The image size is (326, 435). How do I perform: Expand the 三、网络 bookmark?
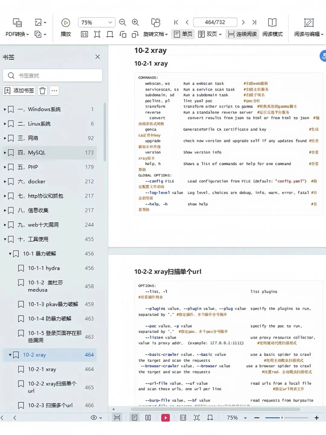pos(5,138)
